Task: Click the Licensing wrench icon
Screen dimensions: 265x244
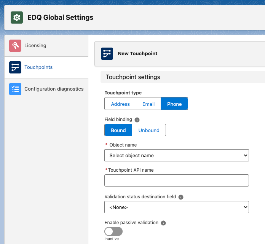Action: click(x=15, y=46)
